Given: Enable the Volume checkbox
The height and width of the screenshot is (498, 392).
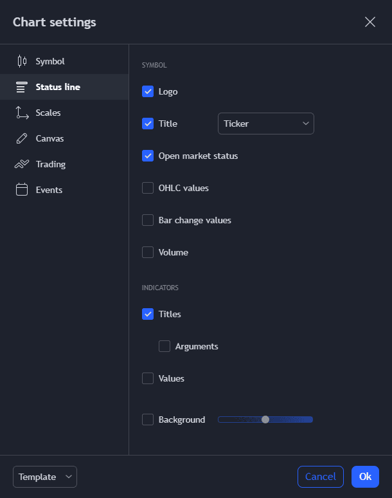Looking at the screenshot, I should [x=148, y=252].
